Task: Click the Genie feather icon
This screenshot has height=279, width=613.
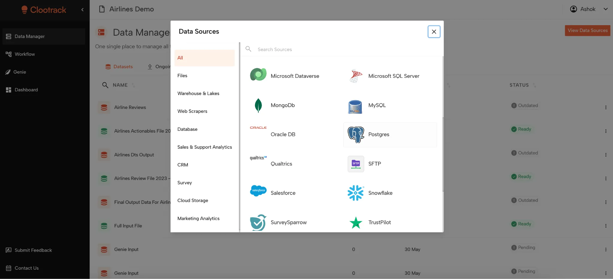Action: pyautogui.click(x=8, y=72)
